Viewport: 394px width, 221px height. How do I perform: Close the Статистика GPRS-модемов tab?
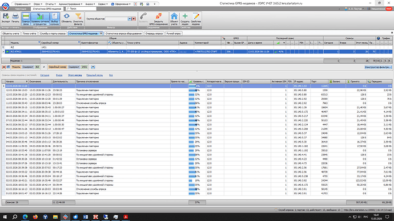click(x=101, y=34)
